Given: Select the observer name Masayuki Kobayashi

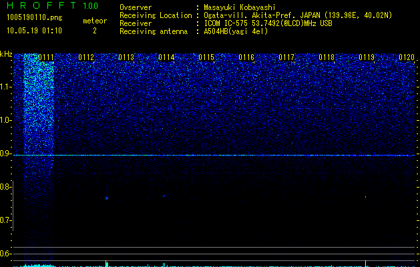Looking at the screenshot, I should (x=240, y=7).
